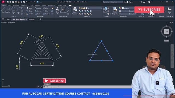
Task: Select the Dimension tool
Action: point(63,10)
